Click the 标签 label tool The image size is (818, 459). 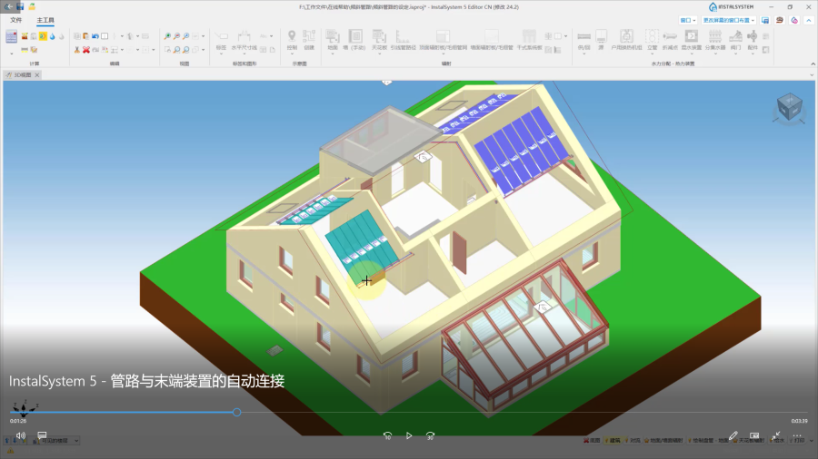tap(221, 41)
